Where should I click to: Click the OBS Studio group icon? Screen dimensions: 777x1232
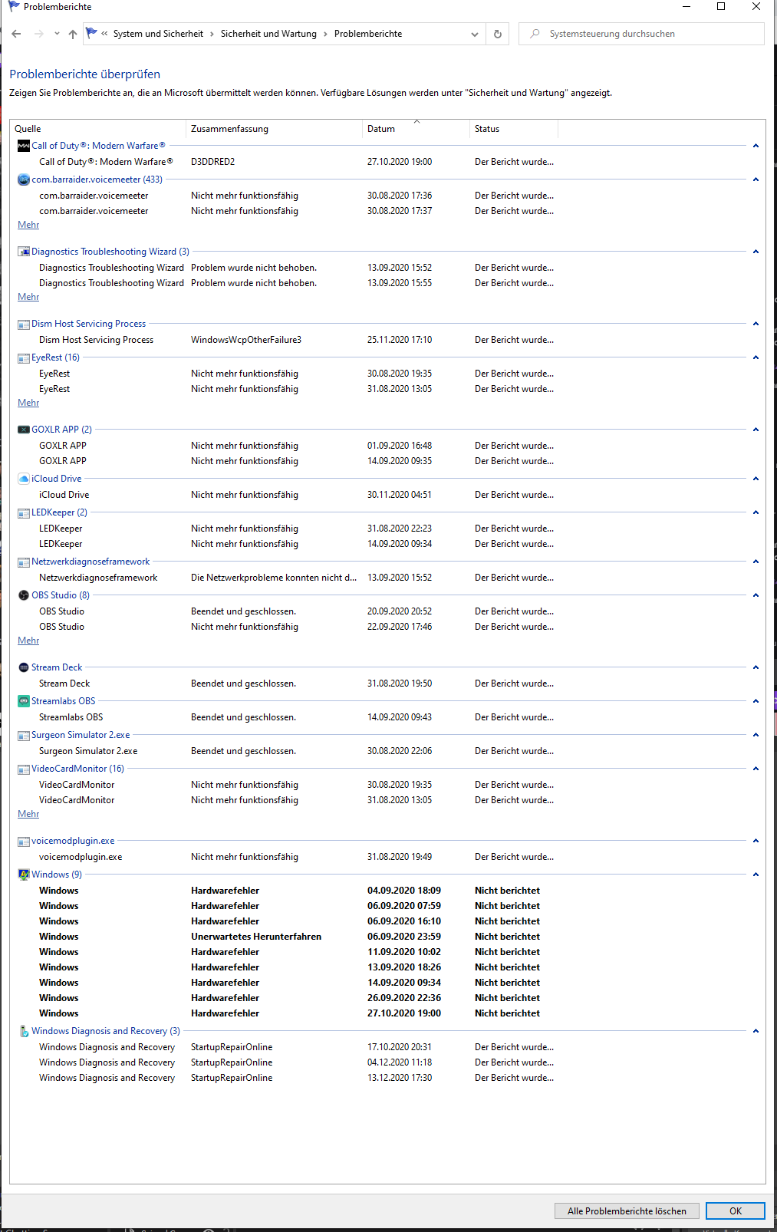pyautogui.click(x=24, y=595)
